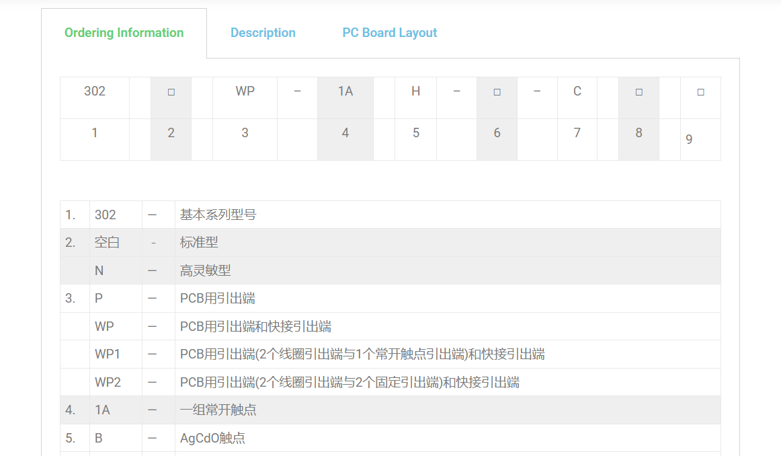This screenshot has height=456, width=781.
Task: Click the 标准型 description in the 空白 row
Action: coord(199,243)
